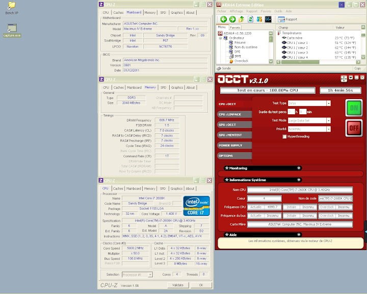Click the horizontal scrollbar under AIDA64 temperature list

319,62
